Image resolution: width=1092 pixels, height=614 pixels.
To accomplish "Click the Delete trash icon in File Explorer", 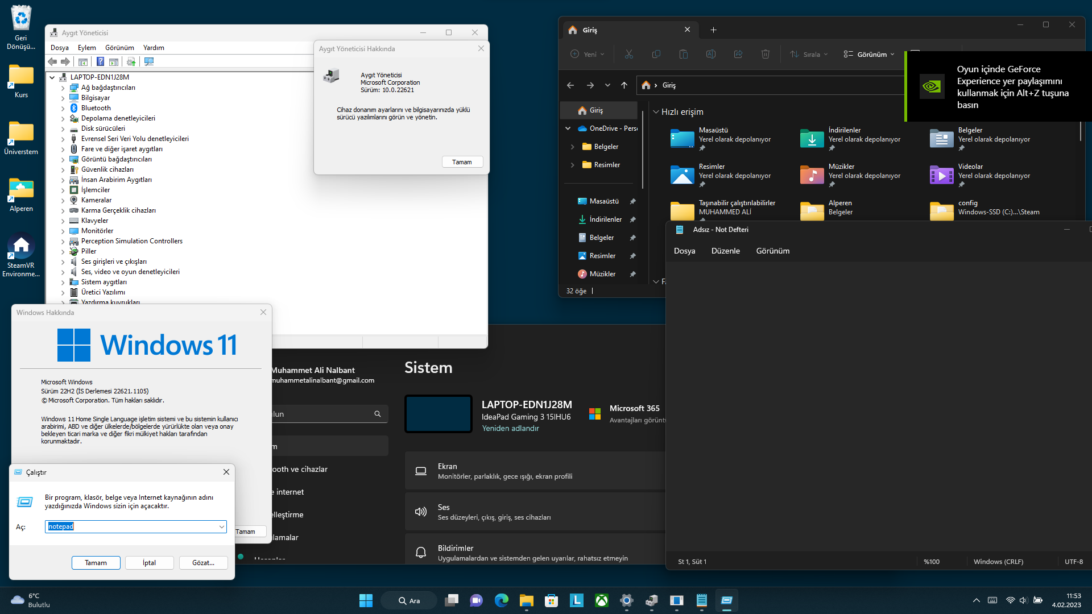I will point(765,54).
